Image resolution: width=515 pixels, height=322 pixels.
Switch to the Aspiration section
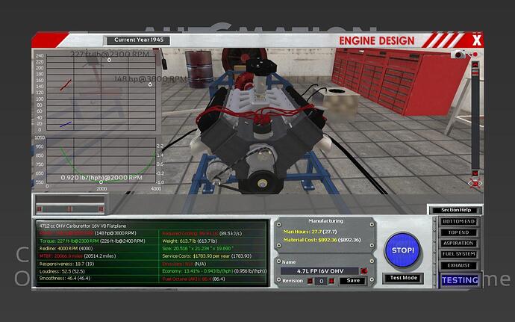458,244
